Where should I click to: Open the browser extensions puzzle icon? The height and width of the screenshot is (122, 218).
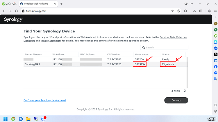(186, 11)
